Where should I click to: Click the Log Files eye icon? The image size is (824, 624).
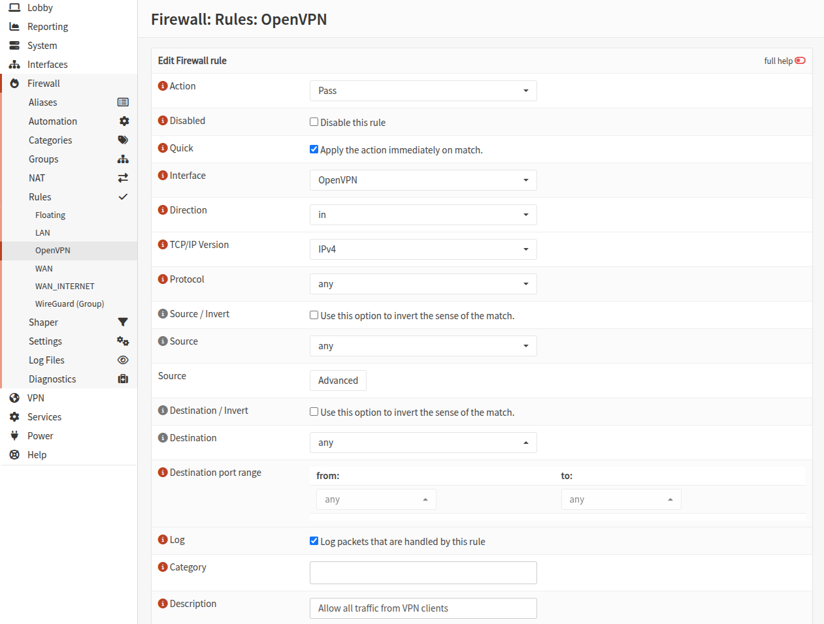(123, 360)
